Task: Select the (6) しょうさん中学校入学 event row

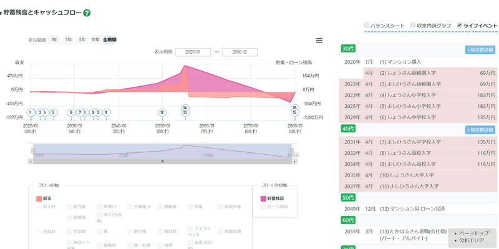Action: pyautogui.click(x=418, y=117)
